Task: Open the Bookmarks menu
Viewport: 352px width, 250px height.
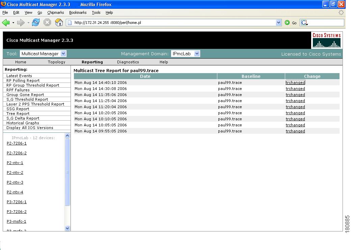Action: point(78,12)
